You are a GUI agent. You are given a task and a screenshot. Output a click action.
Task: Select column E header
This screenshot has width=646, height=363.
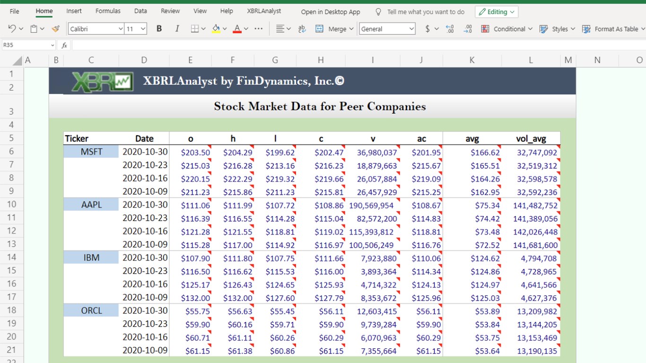point(190,60)
